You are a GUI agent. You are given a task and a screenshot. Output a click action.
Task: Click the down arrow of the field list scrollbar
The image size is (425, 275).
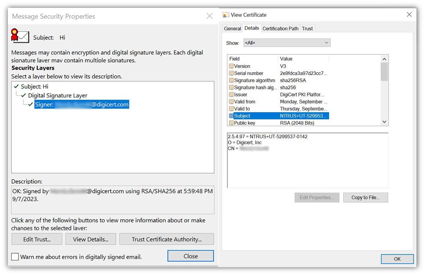point(384,121)
